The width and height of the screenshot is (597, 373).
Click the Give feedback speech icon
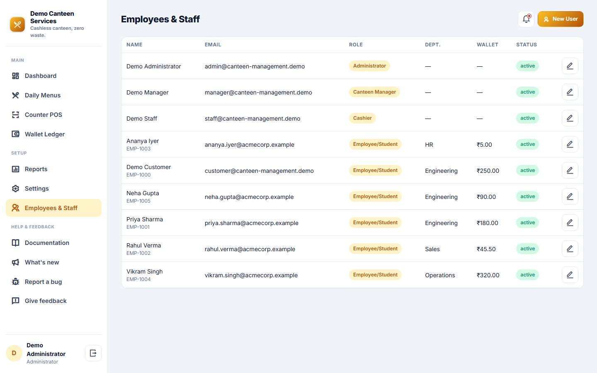point(15,301)
